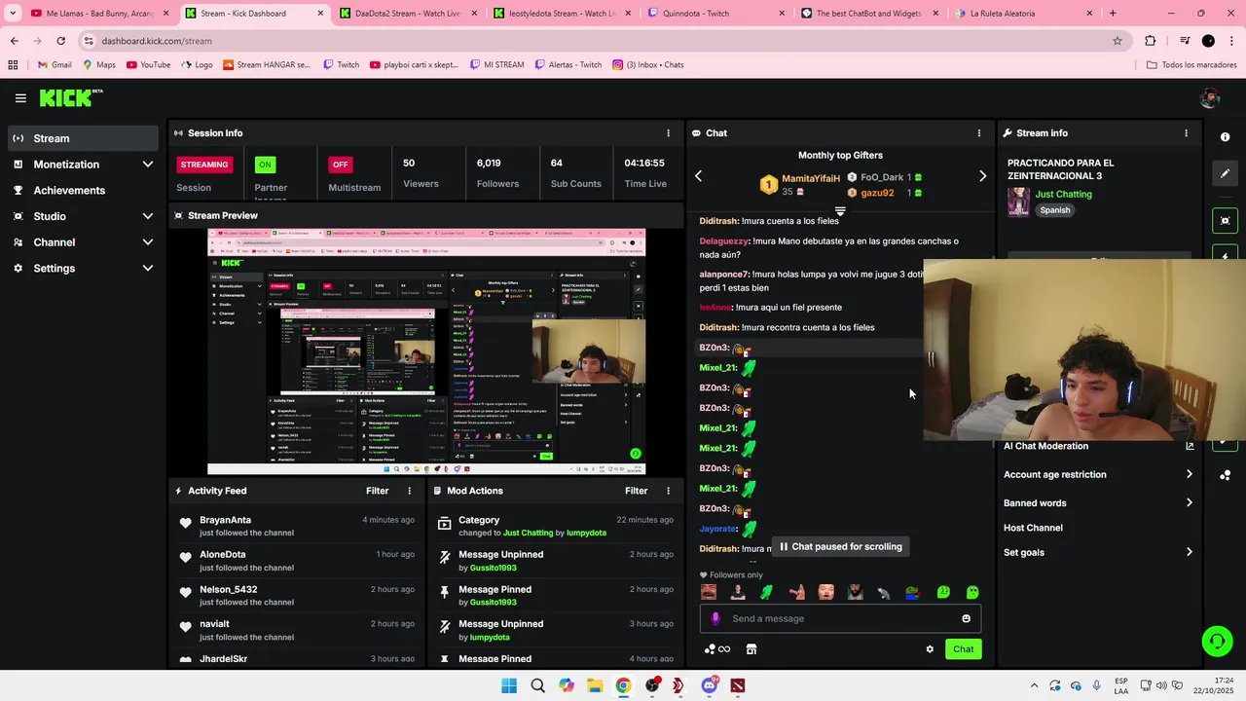Click Host Channel option

click(x=1033, y=528)
